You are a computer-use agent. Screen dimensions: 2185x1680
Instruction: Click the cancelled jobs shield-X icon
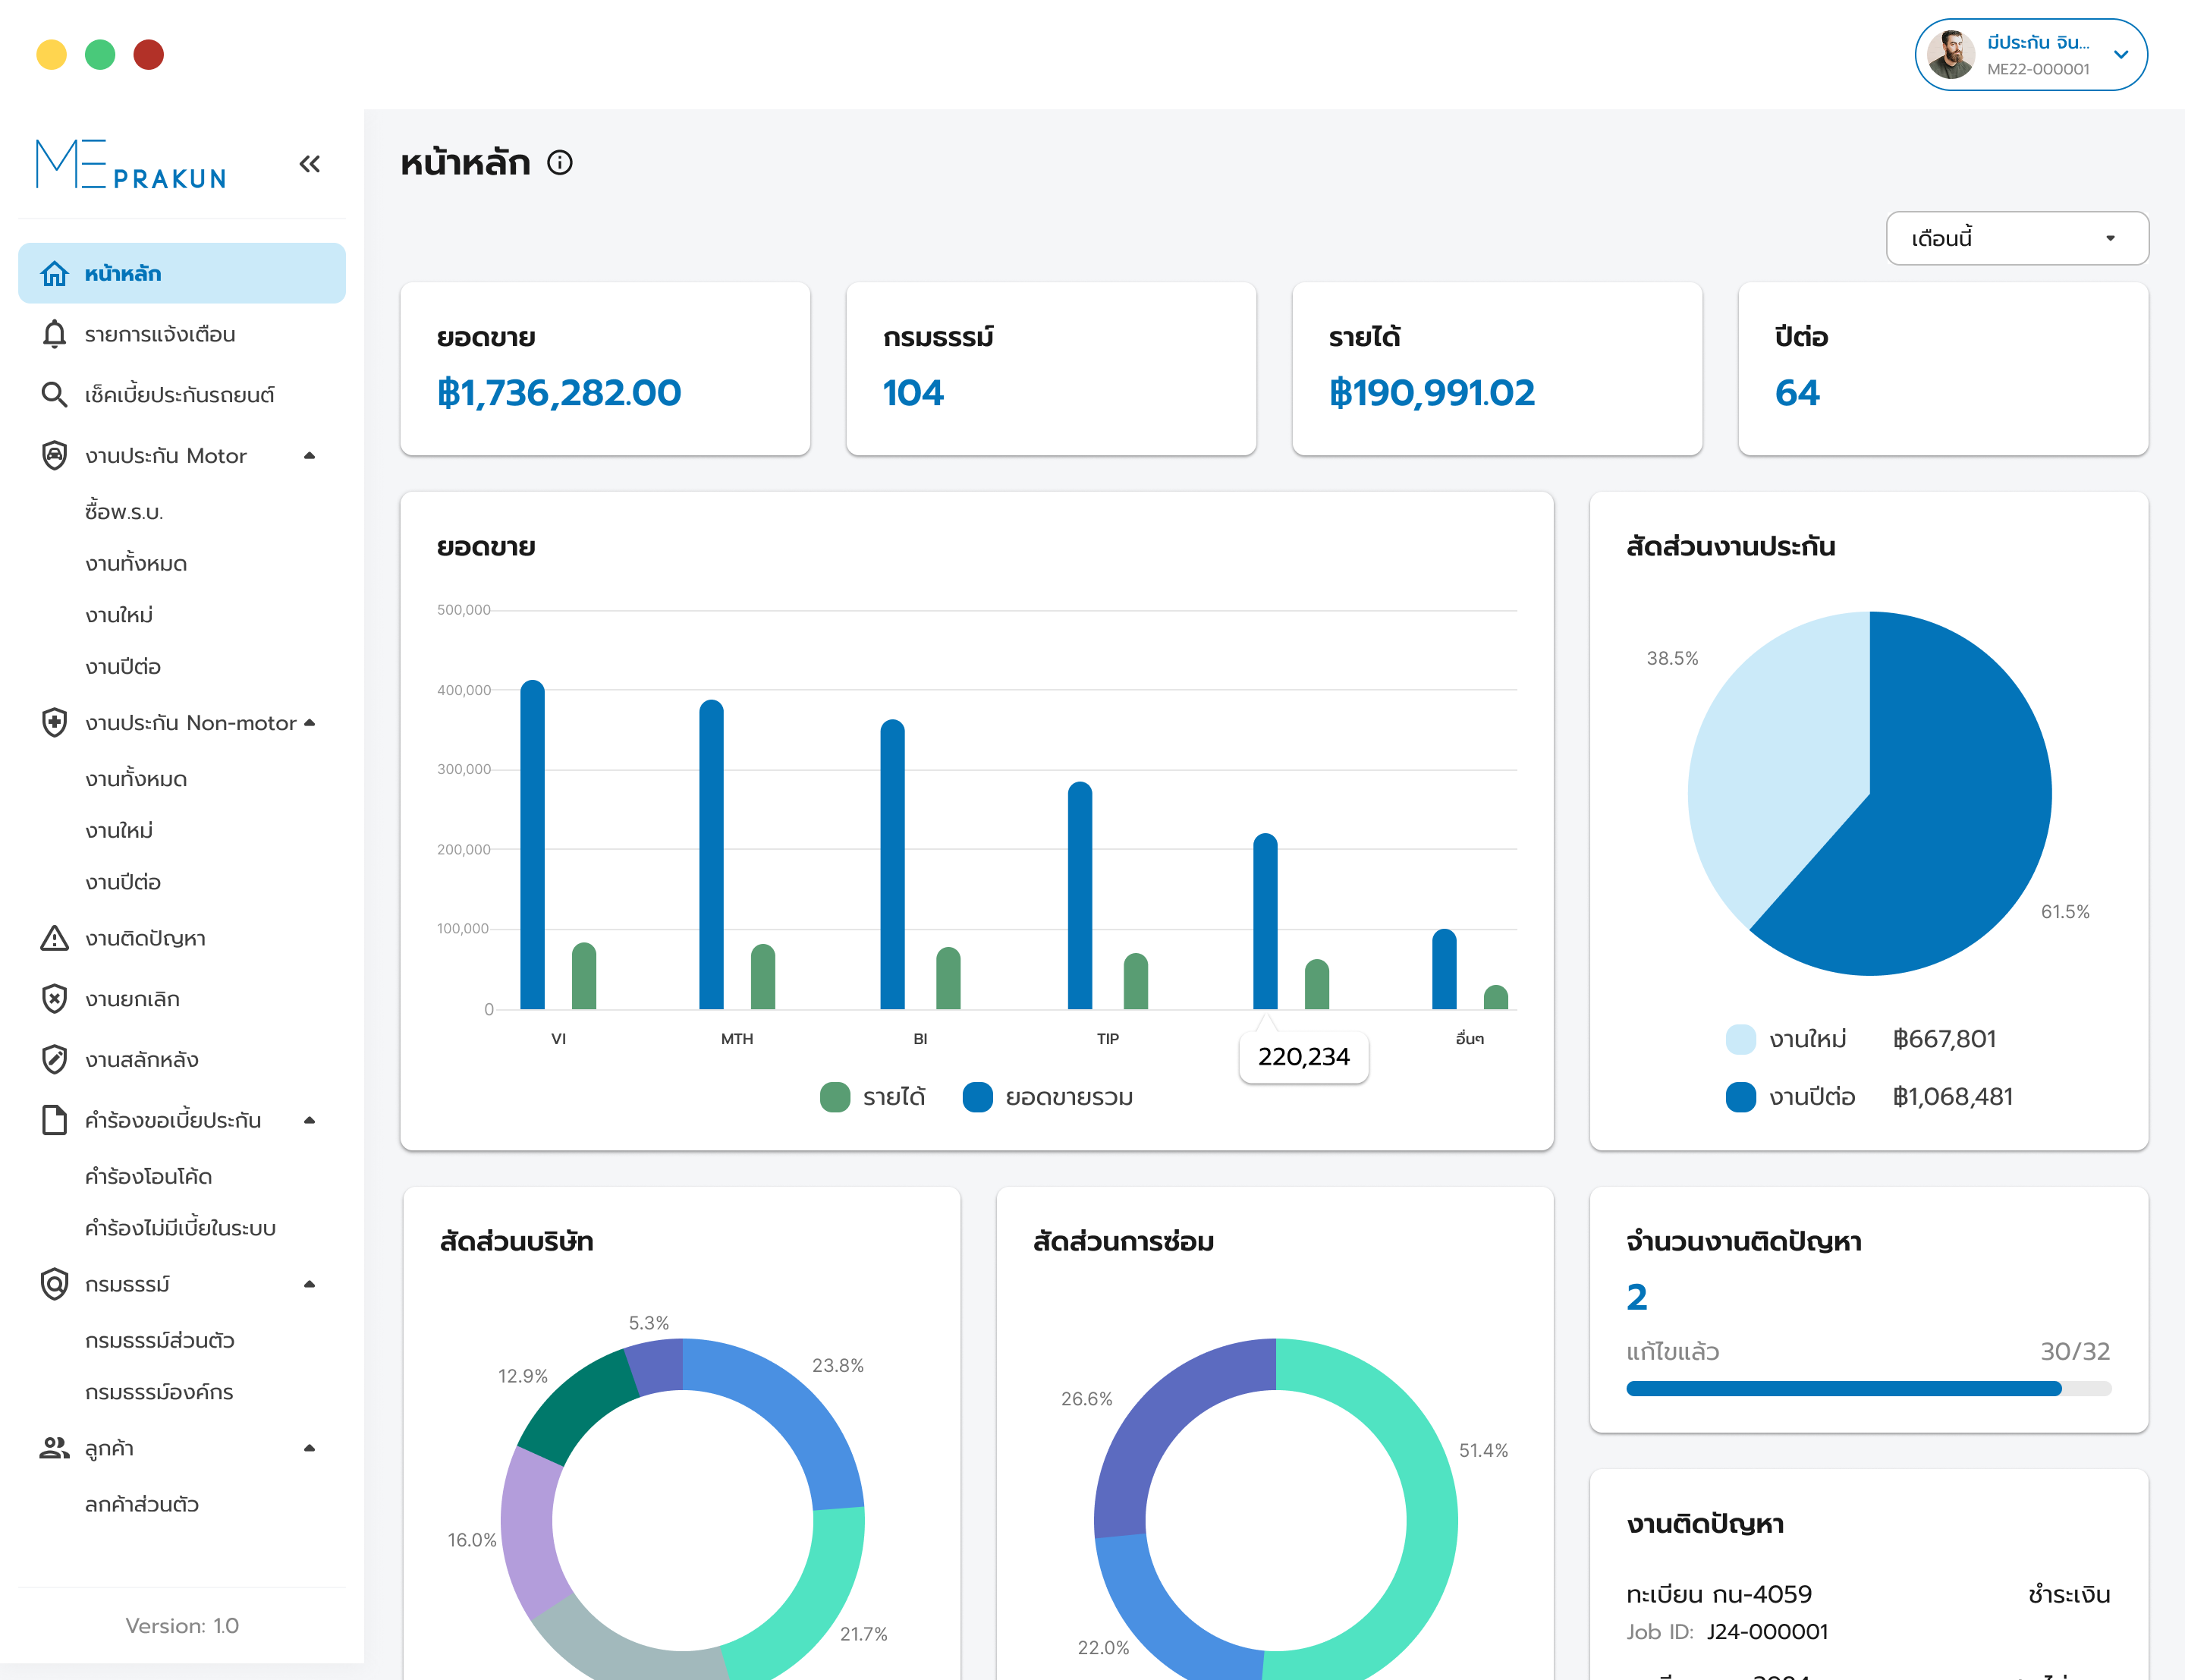54,999
